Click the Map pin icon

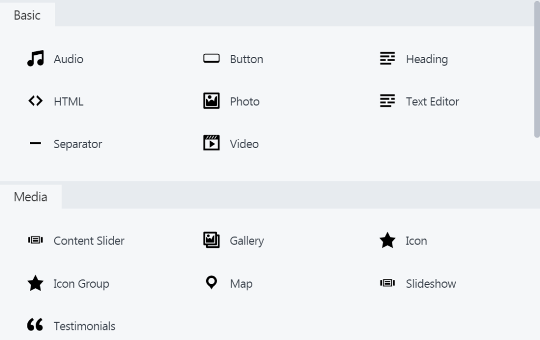coord(211,283)
